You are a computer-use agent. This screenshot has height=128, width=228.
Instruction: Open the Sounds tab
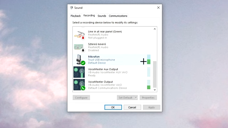[x=102, y=16]
